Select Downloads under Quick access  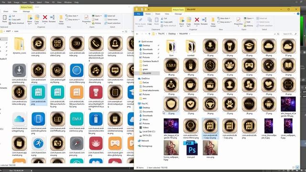[x=147, y=49]
